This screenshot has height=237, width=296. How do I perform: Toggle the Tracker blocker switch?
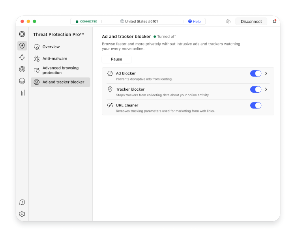tap(256, 90)
